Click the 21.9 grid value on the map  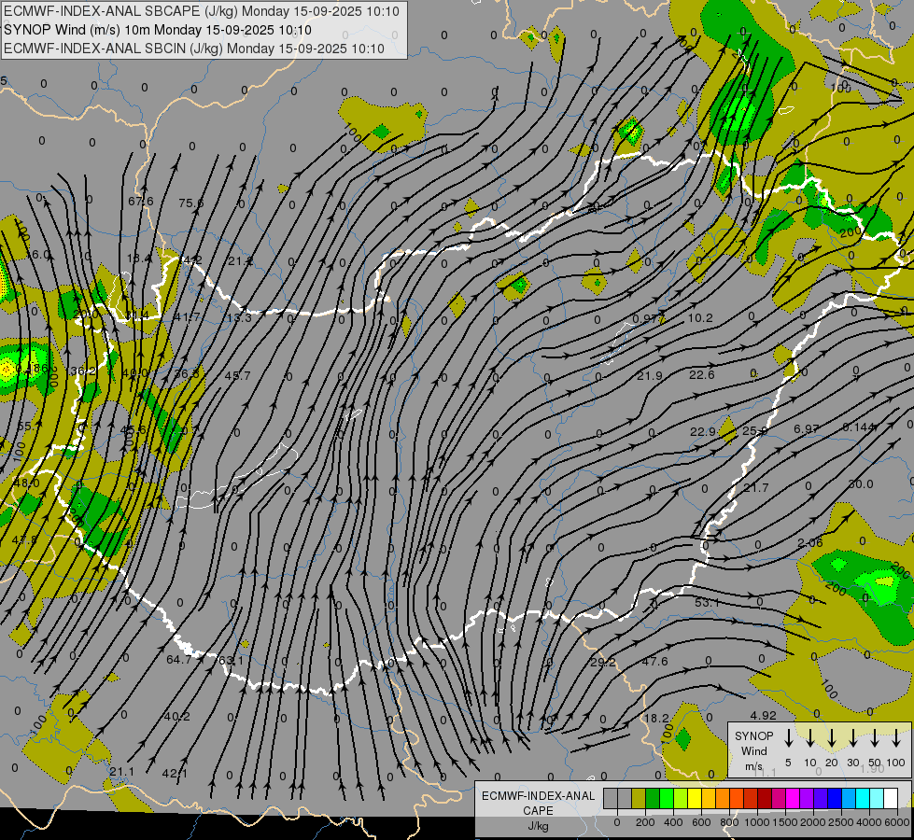click(650, 376)
